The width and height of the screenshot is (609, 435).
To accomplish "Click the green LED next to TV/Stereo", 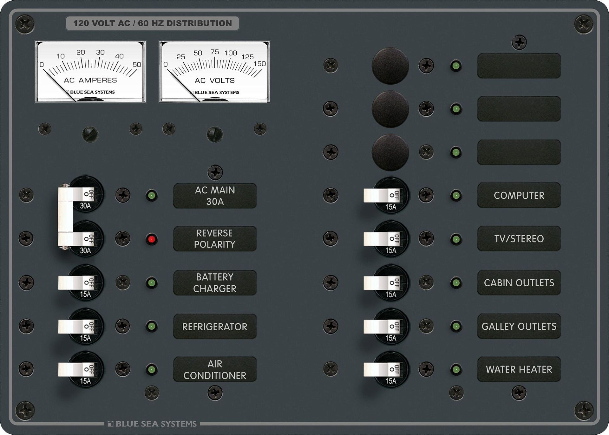I will click(456, 239).
